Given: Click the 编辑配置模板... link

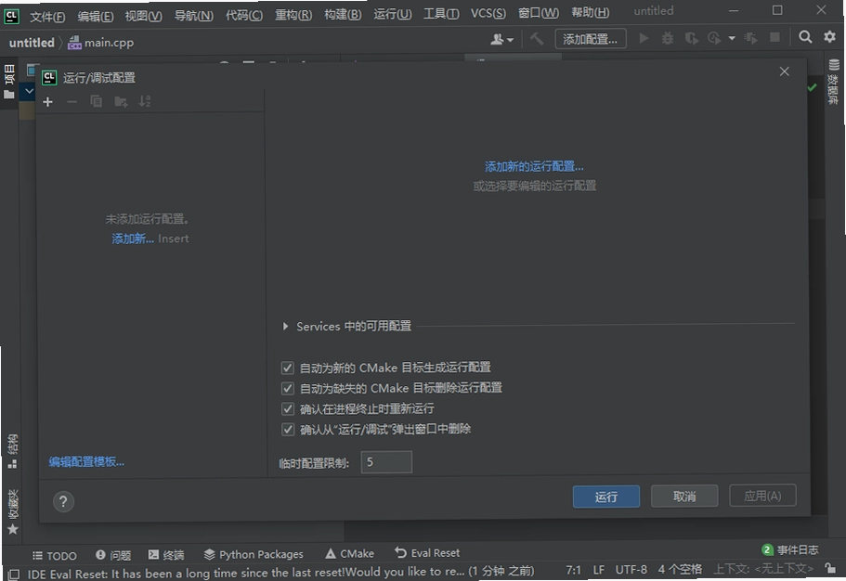Looking at the screenshot, I should [86, 462].
